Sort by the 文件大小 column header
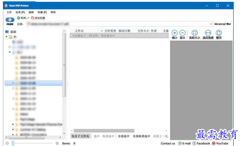Screen dimensions: 241x146 pyautogui.click(x=143, y=31)
